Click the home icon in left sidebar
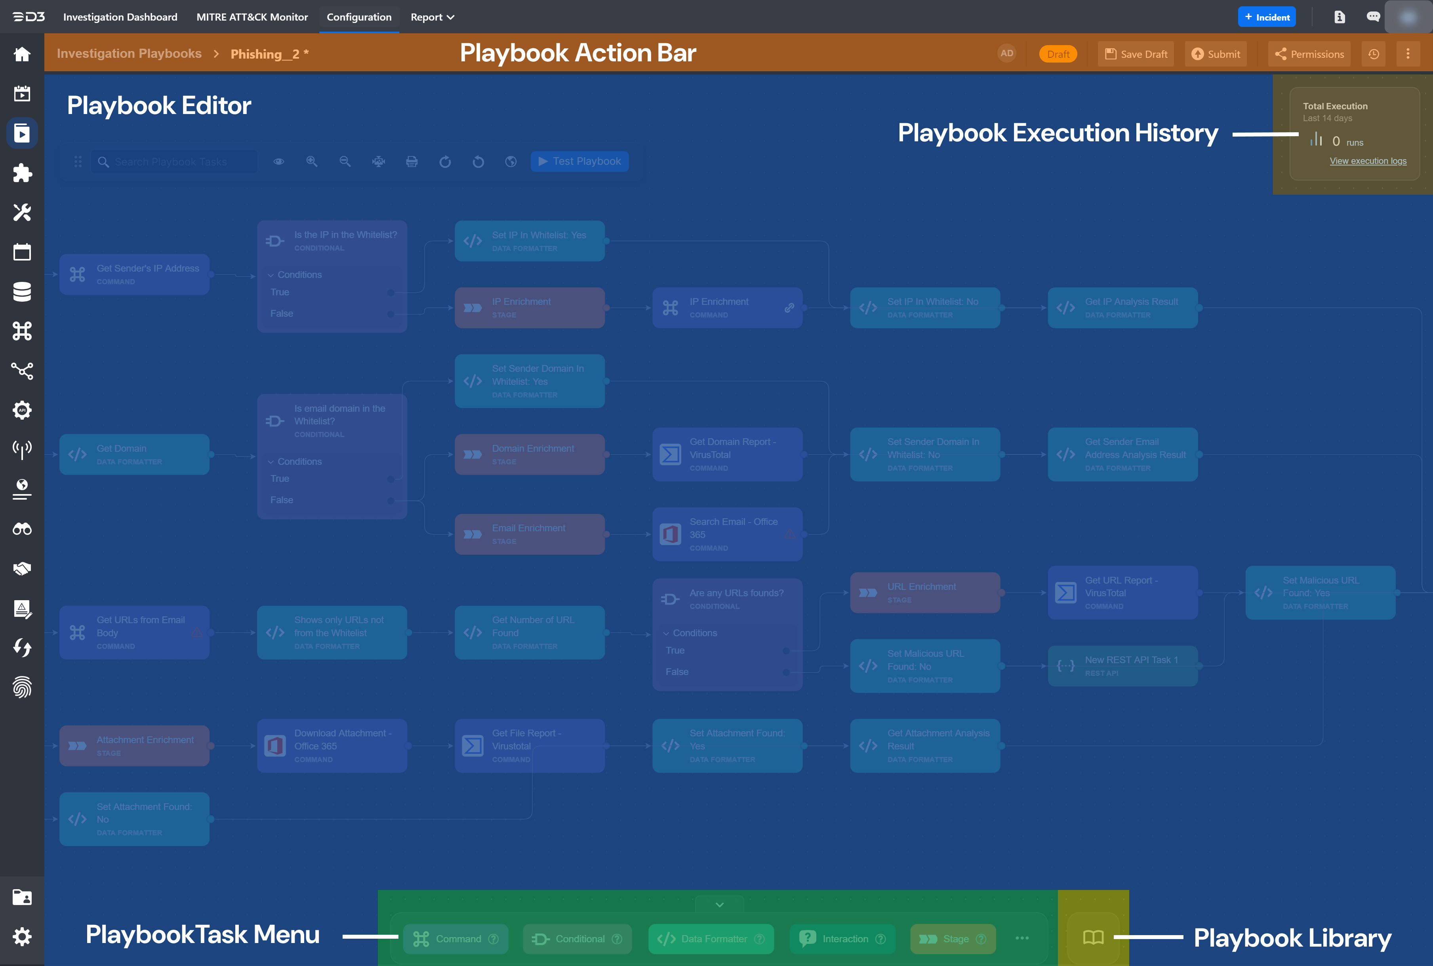 [22, 54]
